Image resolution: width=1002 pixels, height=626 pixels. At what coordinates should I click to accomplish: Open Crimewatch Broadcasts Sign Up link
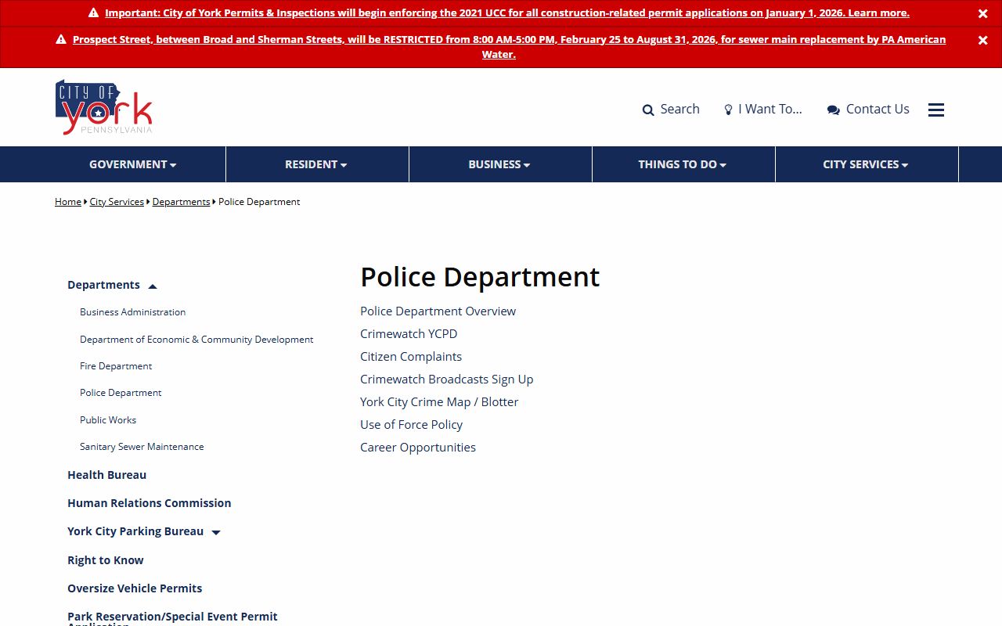tap(446, 380)
